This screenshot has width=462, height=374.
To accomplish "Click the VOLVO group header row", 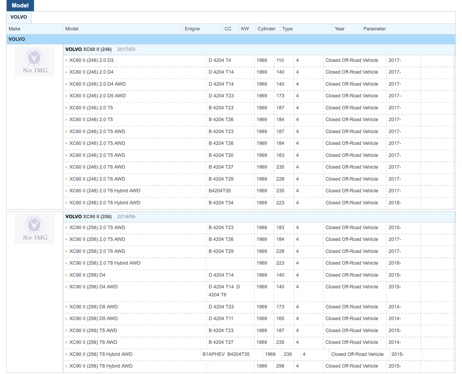I will [231, 39].
